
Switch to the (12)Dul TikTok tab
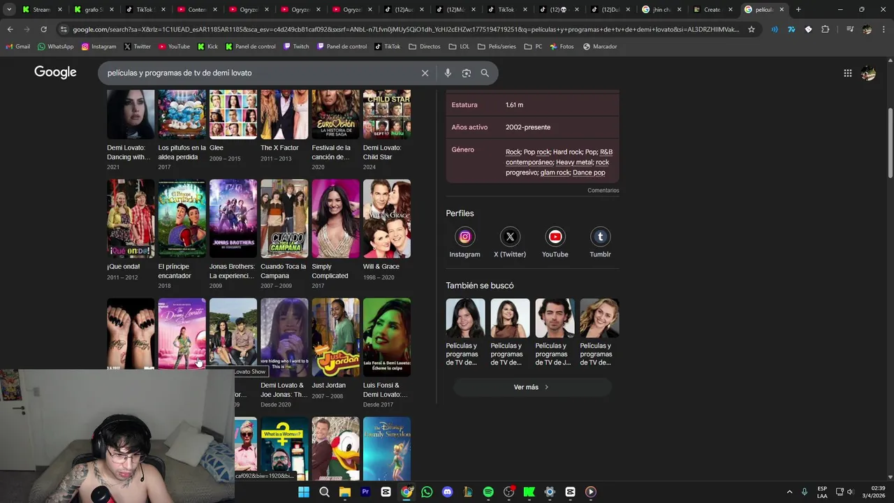tap(610, 9)
